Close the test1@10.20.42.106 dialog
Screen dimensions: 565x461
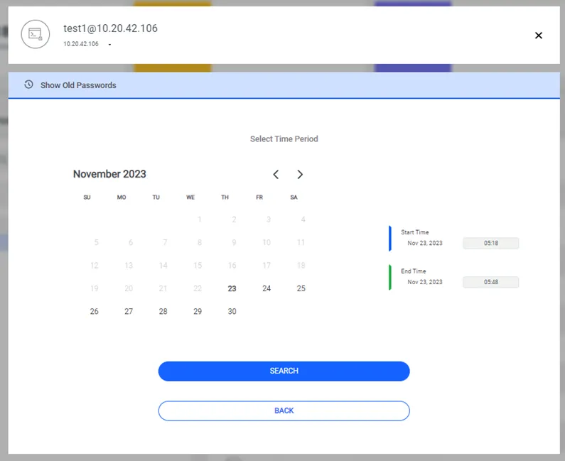coord(538,36)
